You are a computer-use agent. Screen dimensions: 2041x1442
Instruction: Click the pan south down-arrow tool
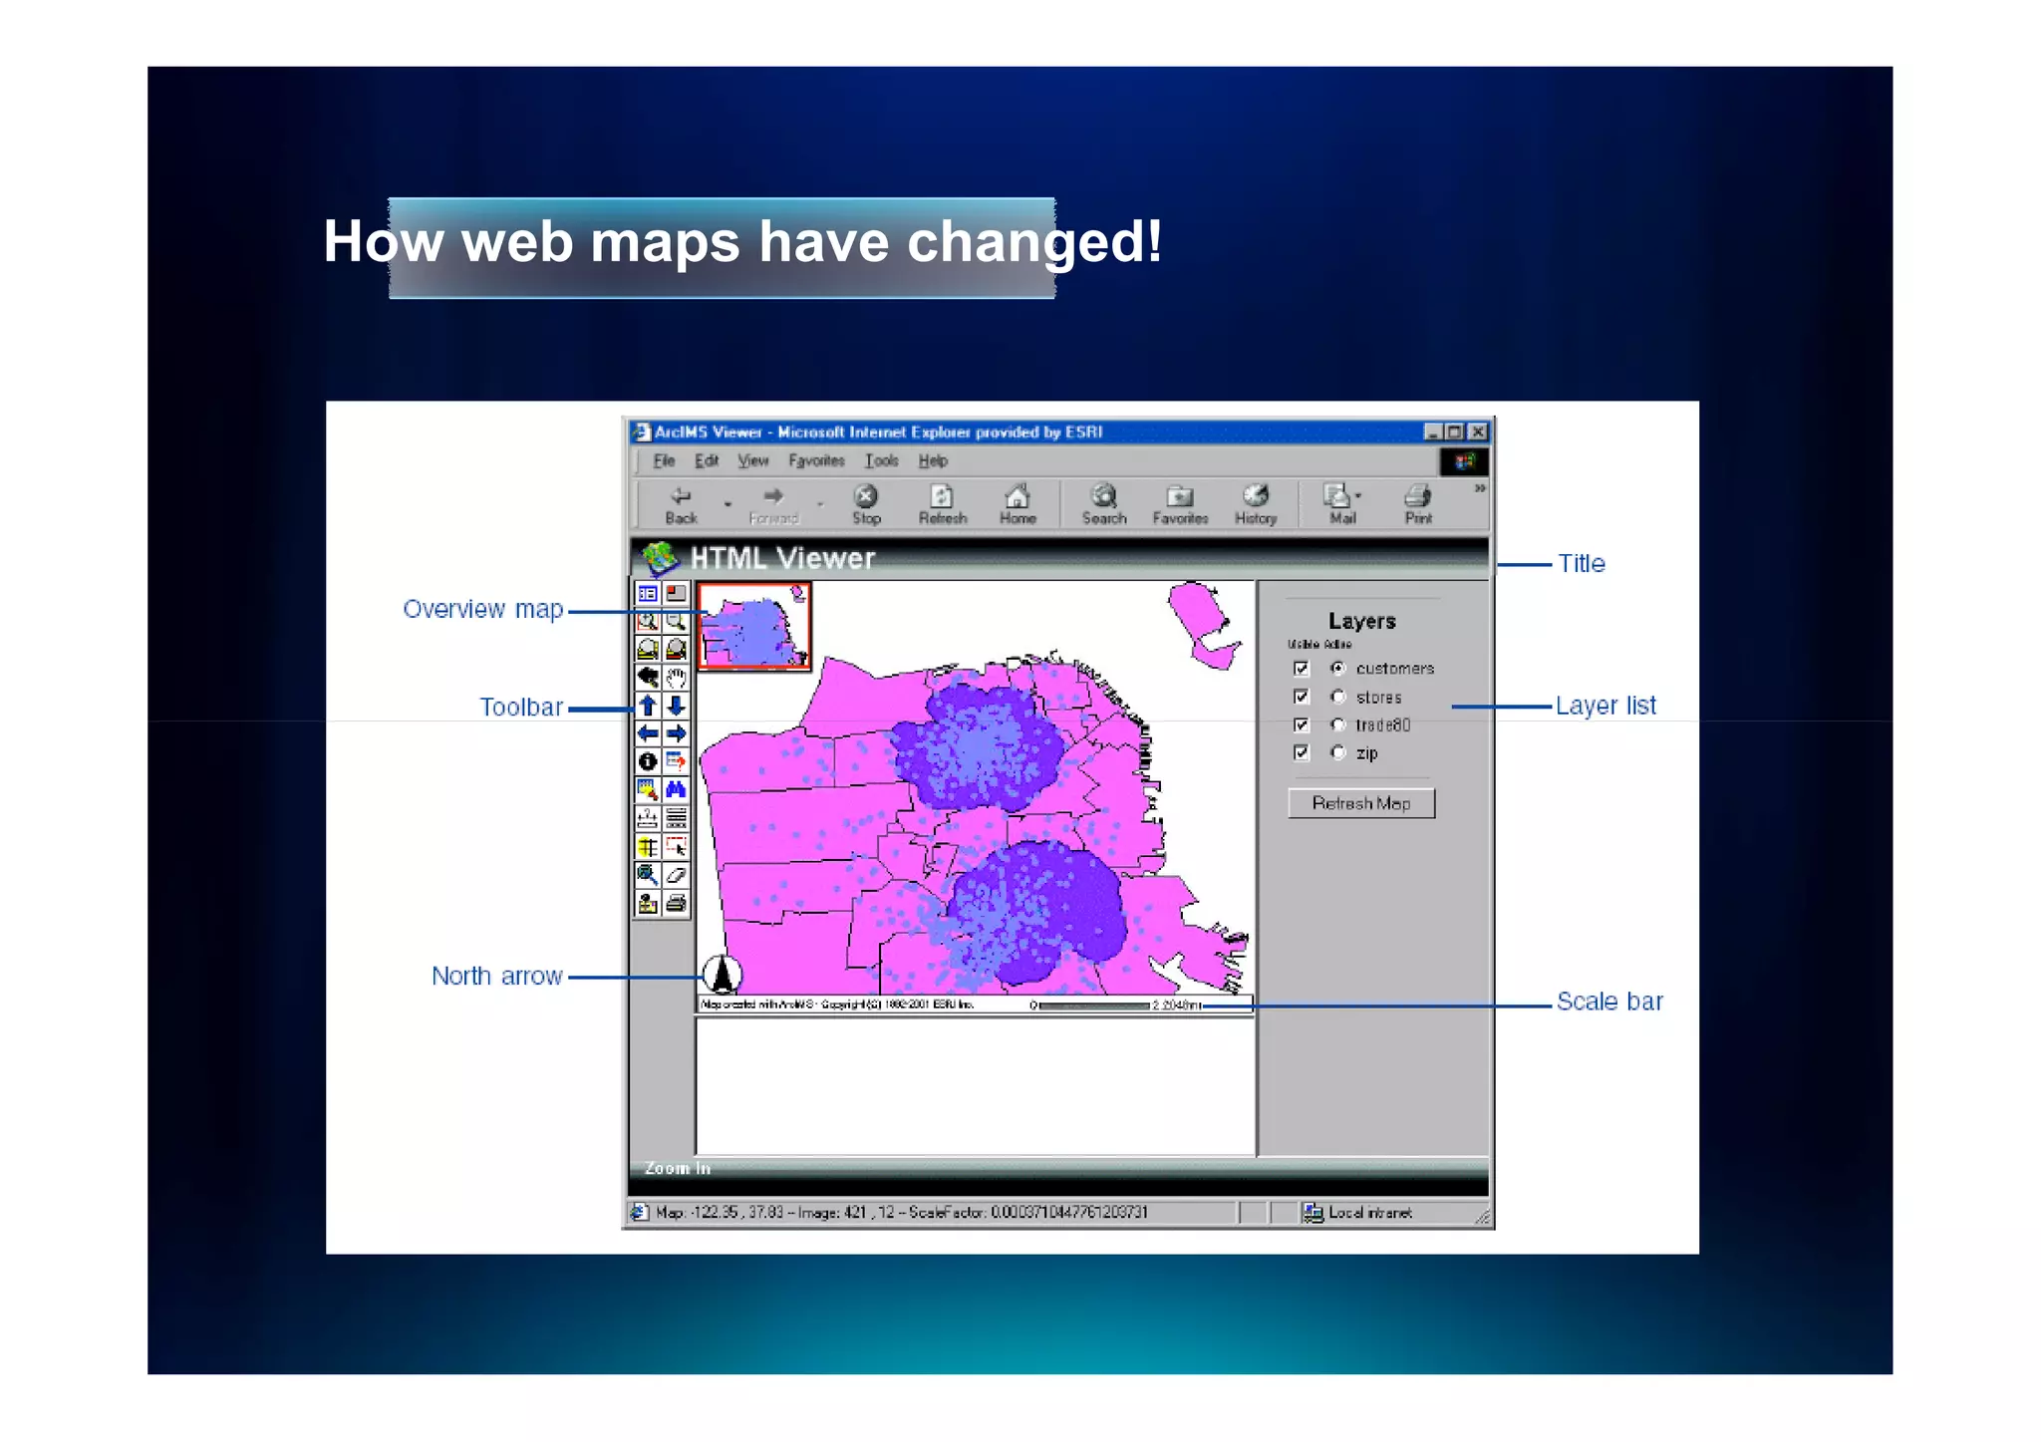point(676,706)
